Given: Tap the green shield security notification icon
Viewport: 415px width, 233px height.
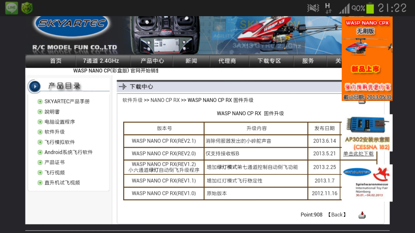Looking at the screenshot, I should pos(27,8).
